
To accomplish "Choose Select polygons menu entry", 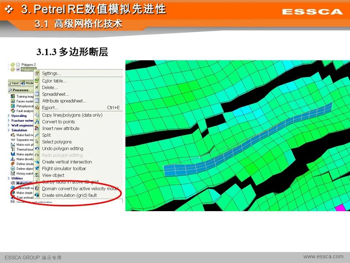I will (x=57, y=142).
